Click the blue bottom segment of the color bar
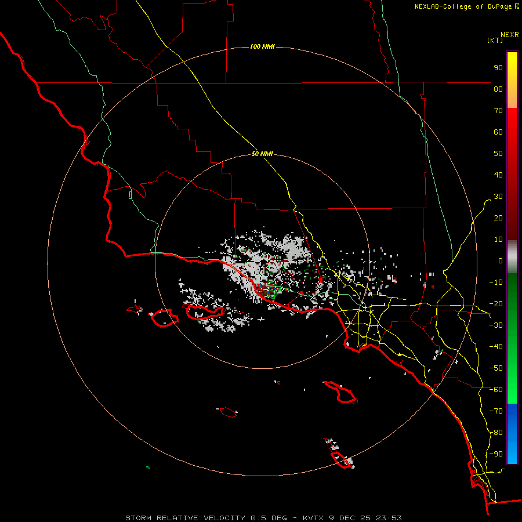522x522 pixels. point(512,434)
